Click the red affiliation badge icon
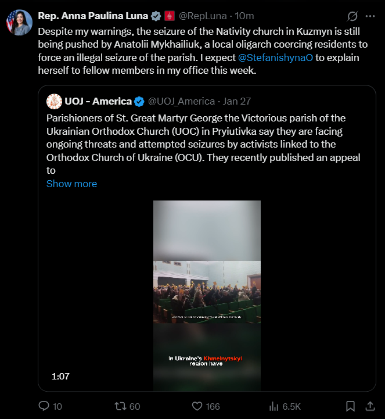Image resolution: width=385 pixels, height=419 pixels. [x=170, y=16]
